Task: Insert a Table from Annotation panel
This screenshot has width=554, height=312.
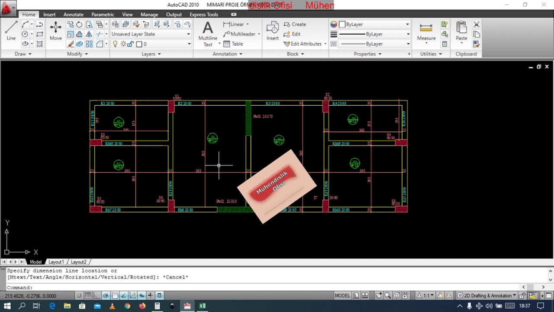Action: click(x=233, y=44)
